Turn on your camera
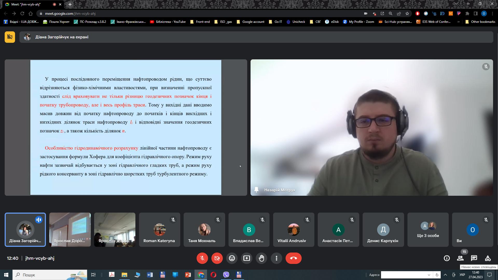 point(217,258)
